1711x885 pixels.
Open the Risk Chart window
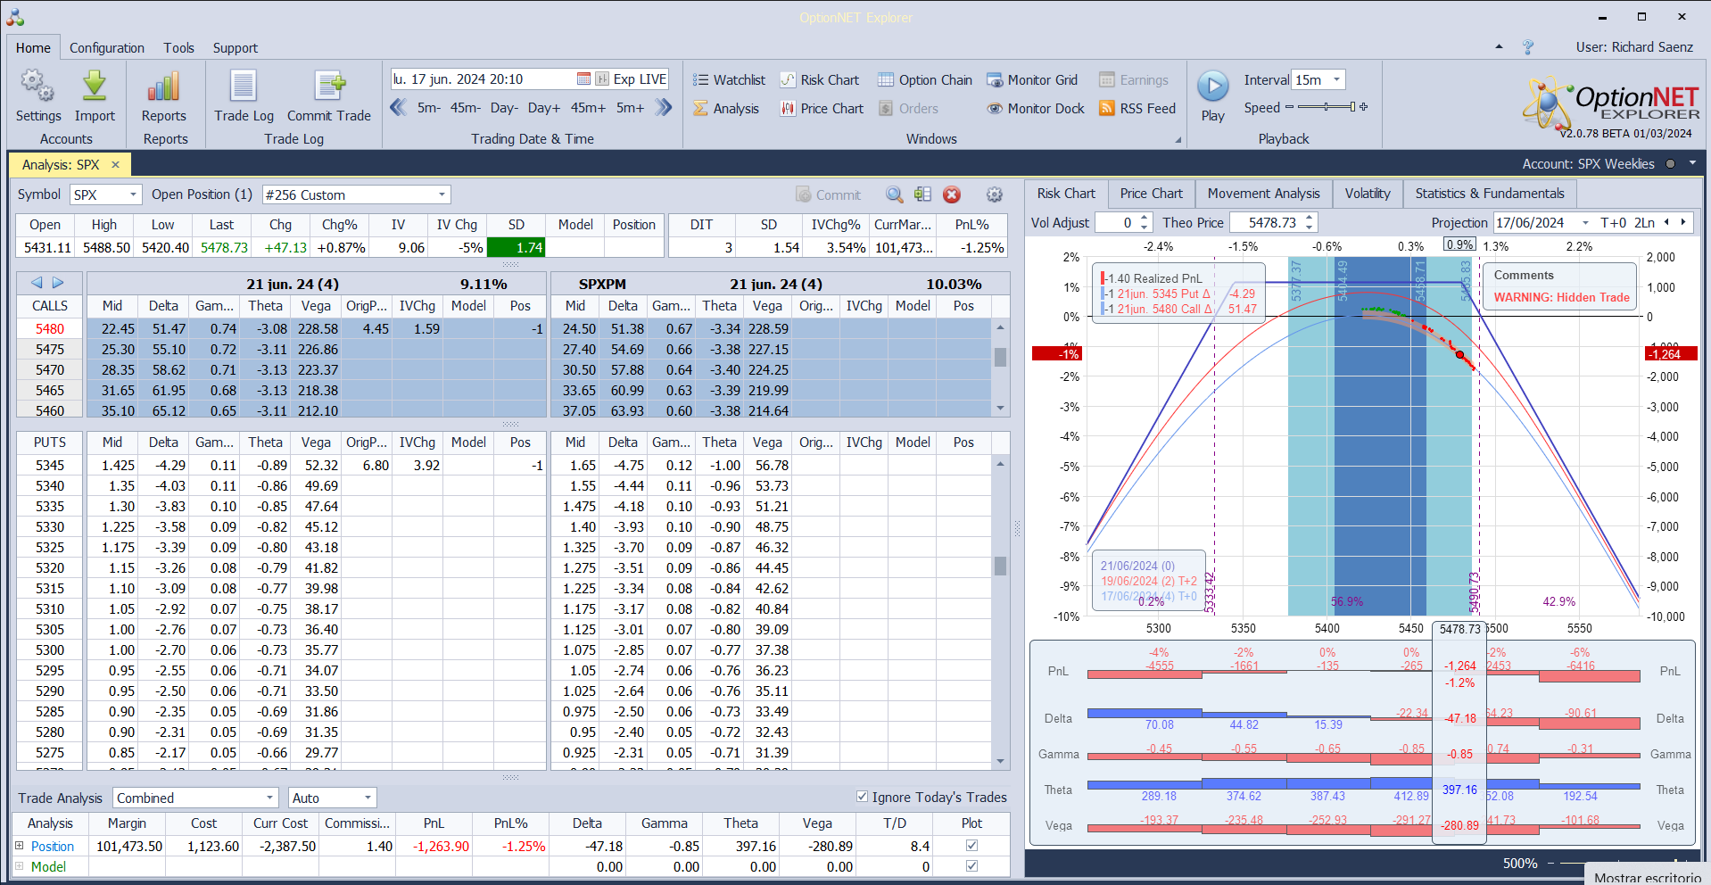[x=820, y=80]
